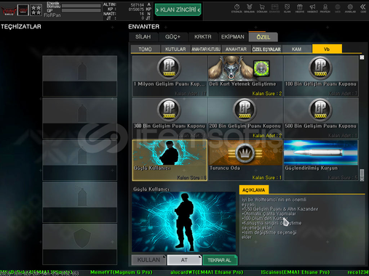Open the Sıralama medal icon
Viewport: 369px width, 276px height.
point(249,8)
